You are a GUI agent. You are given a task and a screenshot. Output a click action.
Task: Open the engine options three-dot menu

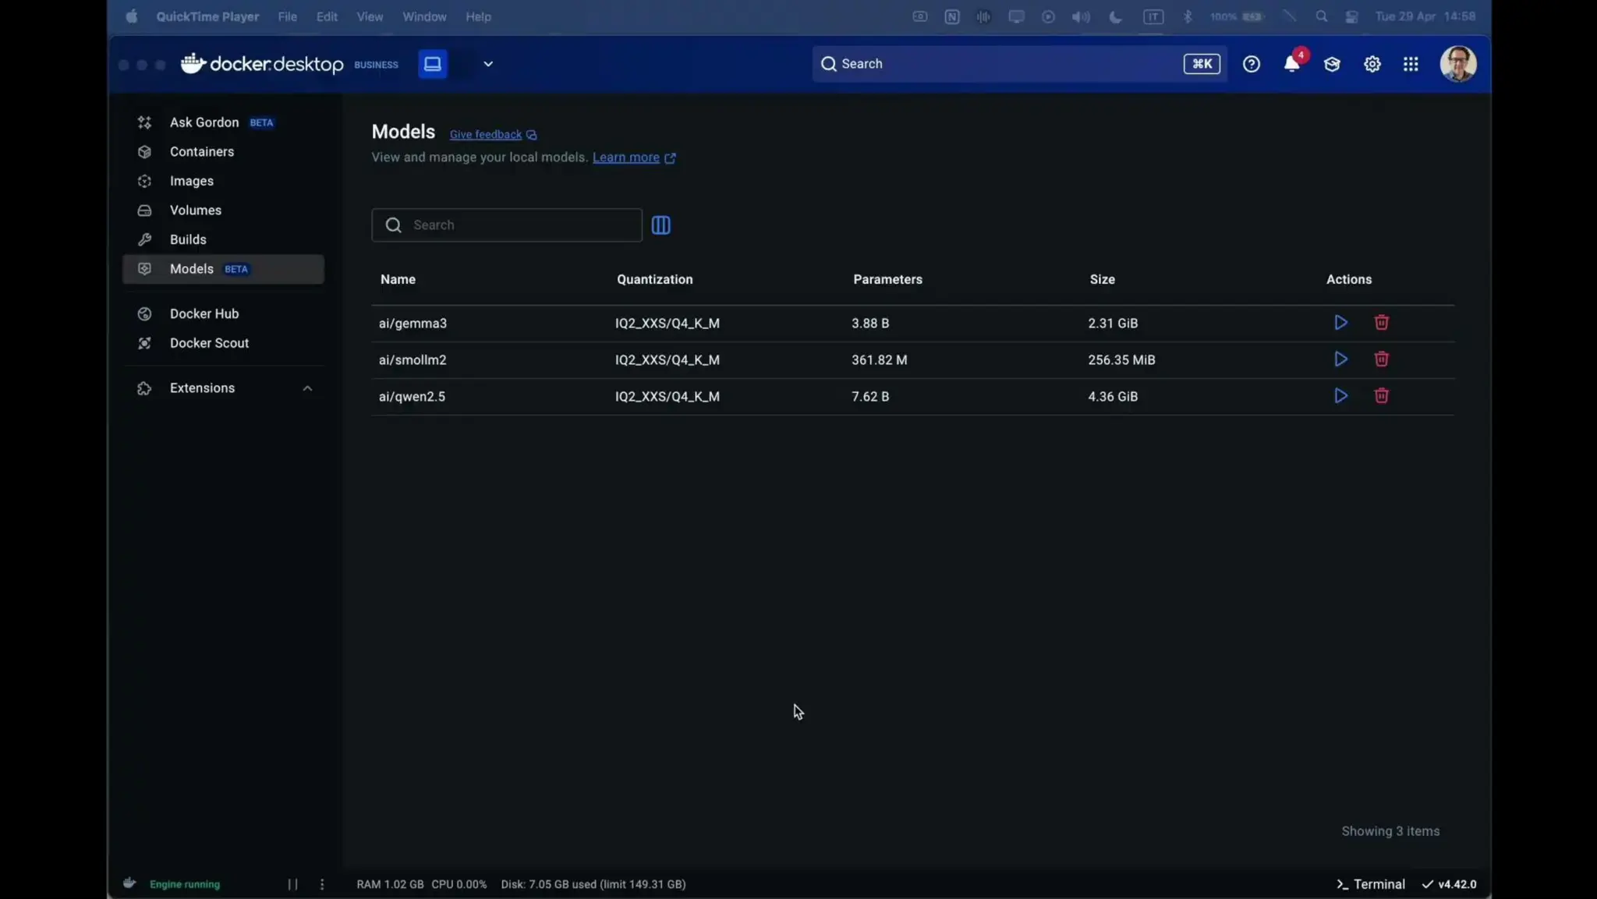322,884
